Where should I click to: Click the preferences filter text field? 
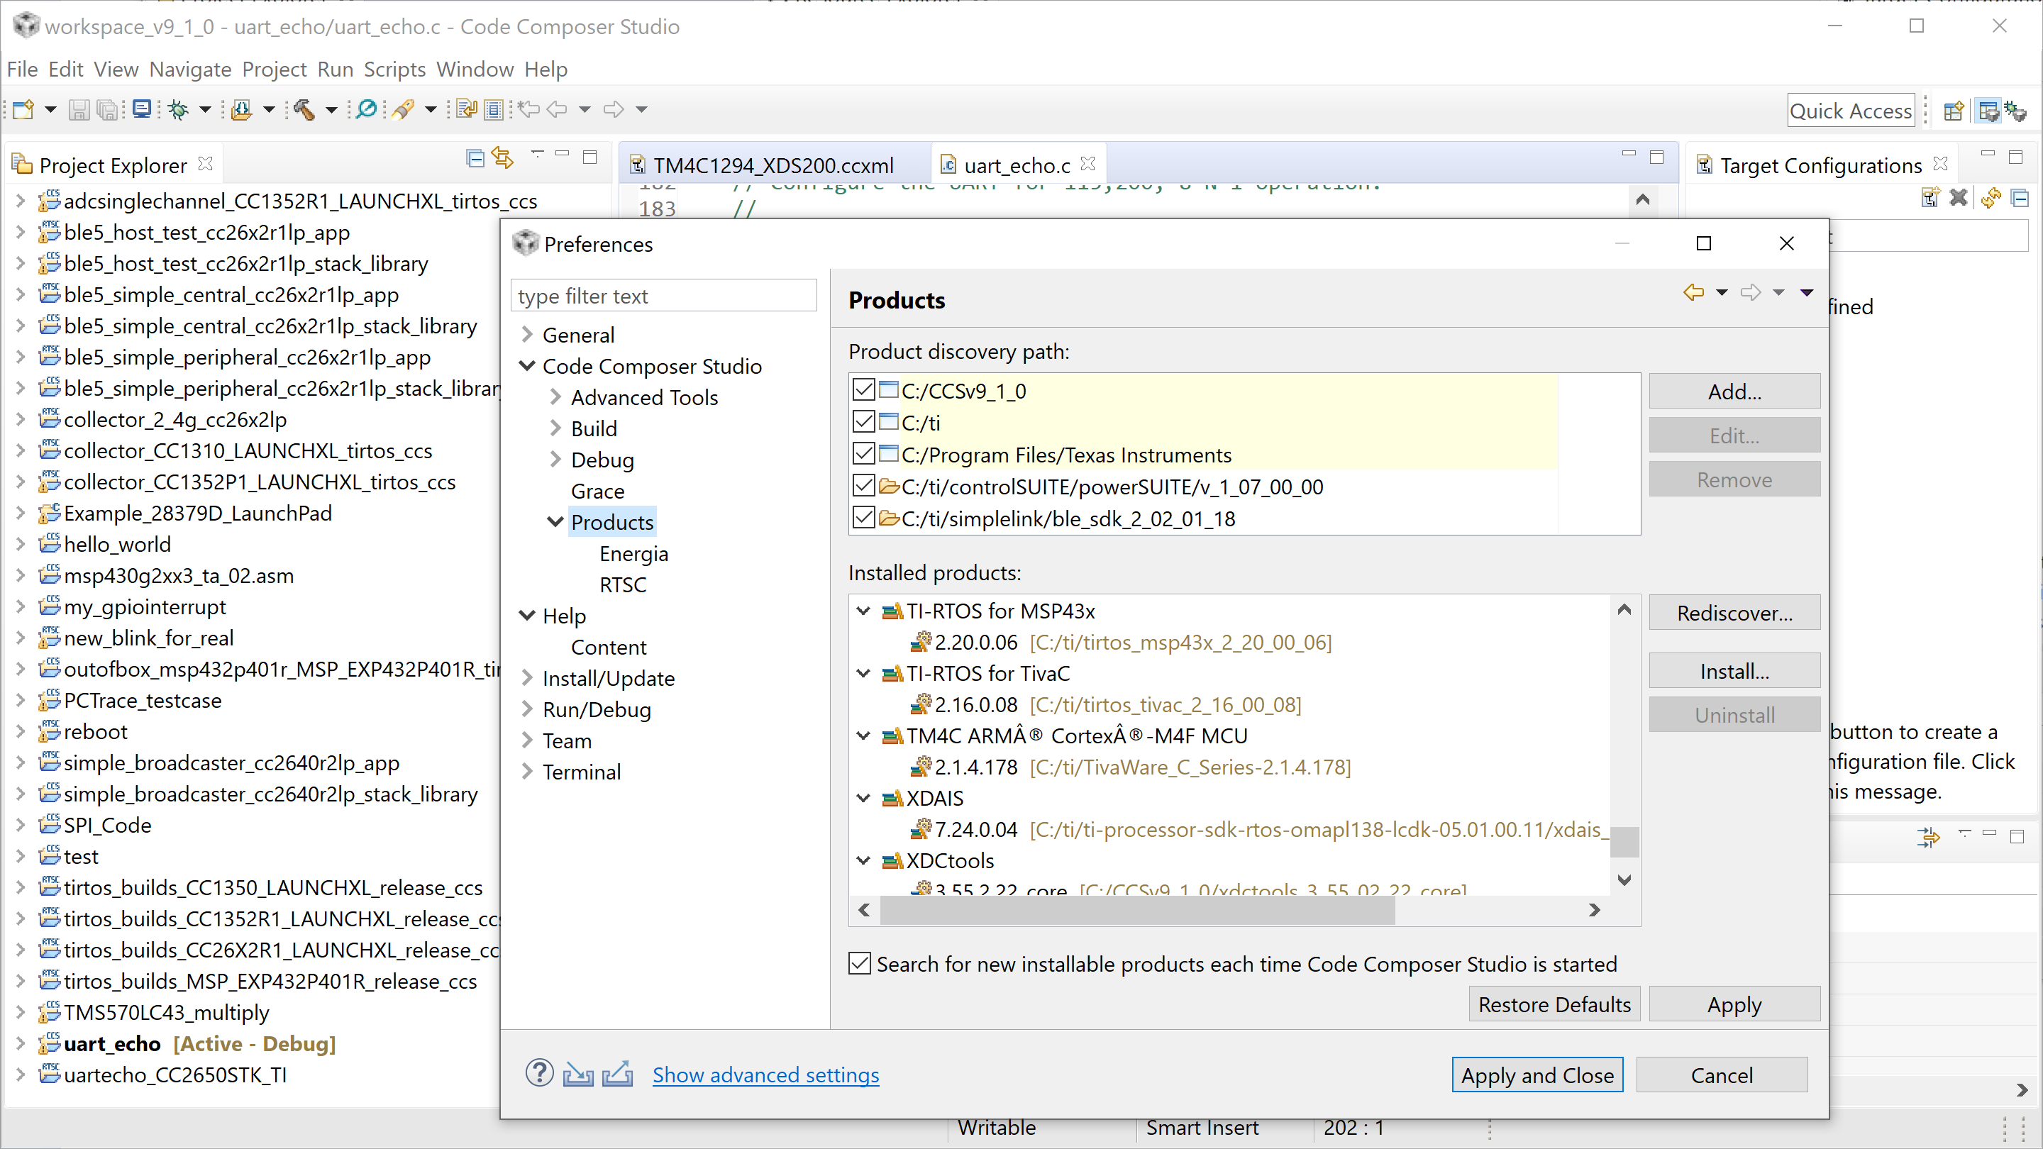(x=663, y=296)
